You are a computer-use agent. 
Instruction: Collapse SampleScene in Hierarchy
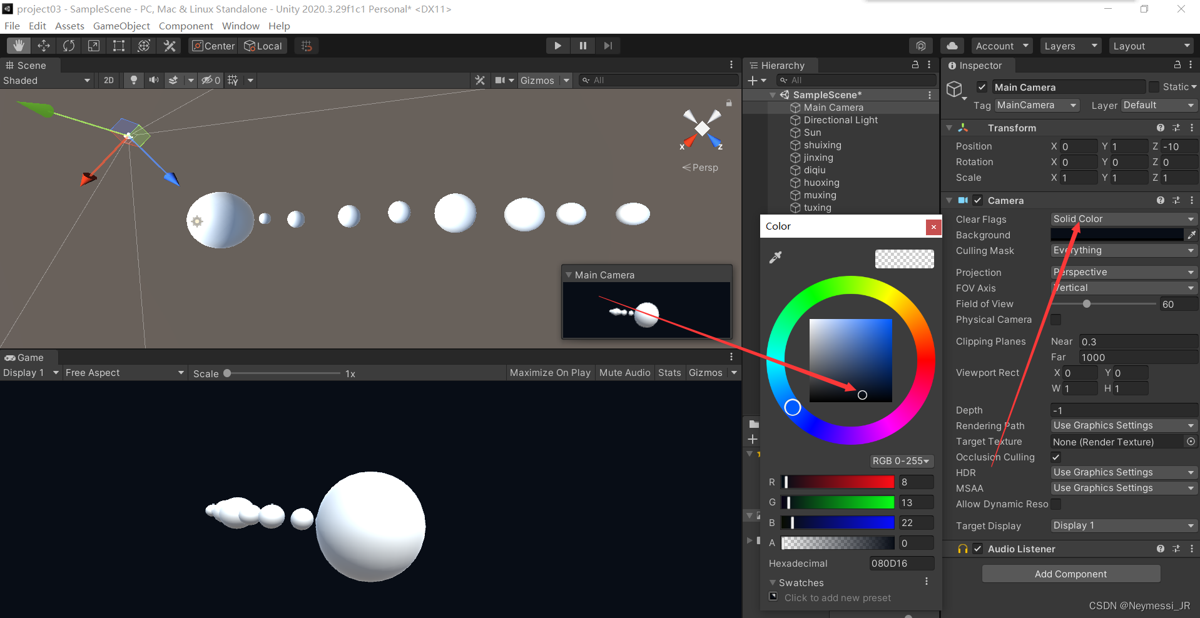(773, 95)
